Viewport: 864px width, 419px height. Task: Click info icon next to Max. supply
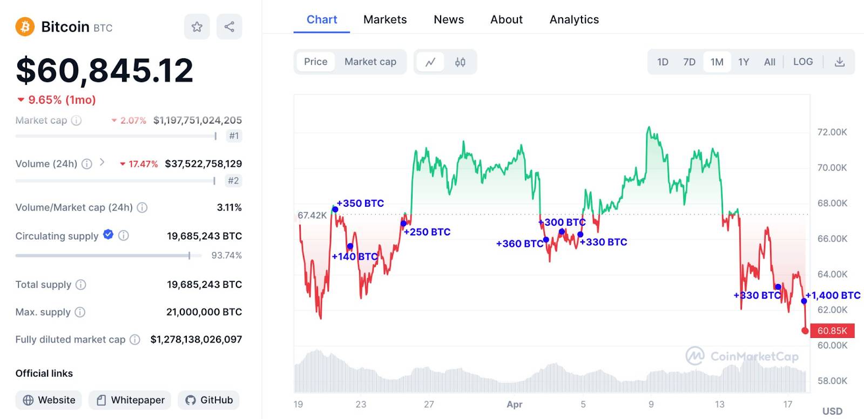(x=80, y=312)
